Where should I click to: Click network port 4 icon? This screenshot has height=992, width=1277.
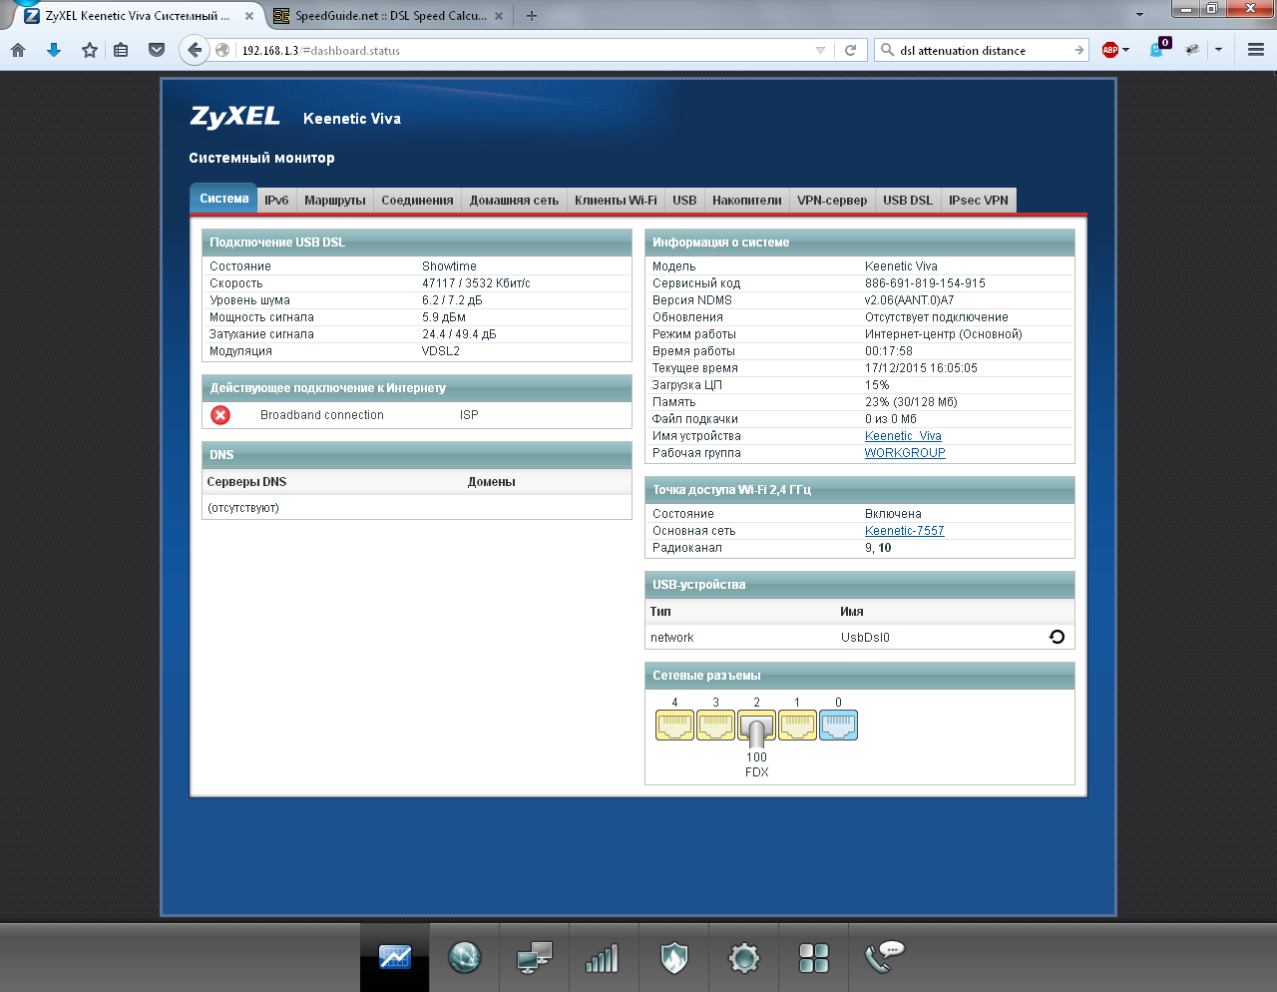point(674,725)
